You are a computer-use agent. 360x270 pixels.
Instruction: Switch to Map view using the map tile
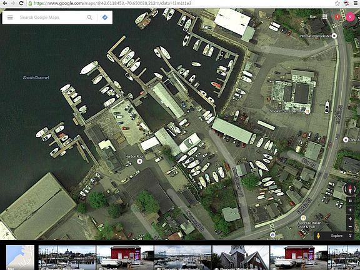click(20, 257)
